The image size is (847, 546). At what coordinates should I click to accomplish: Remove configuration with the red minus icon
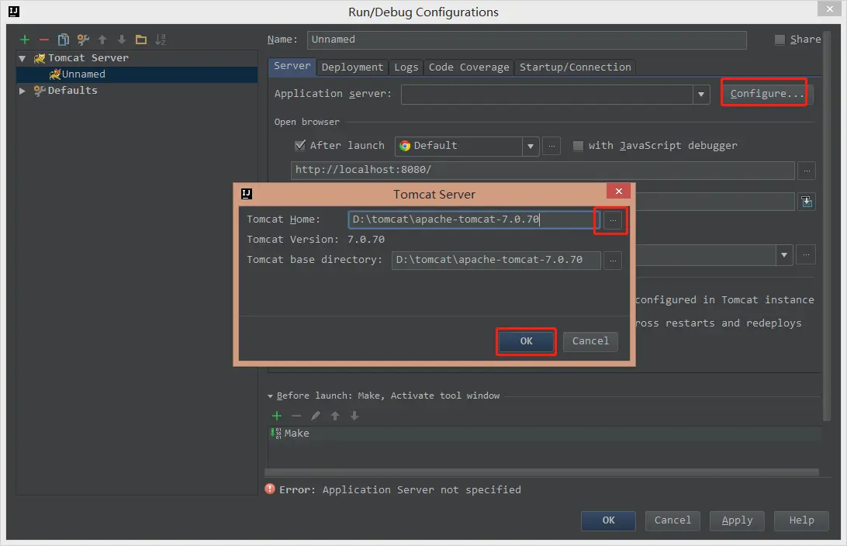tap(44, 40)
